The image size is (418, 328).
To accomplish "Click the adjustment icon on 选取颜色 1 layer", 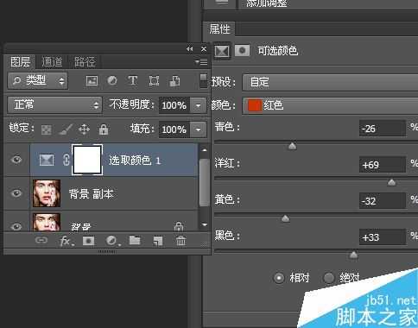I will pos(47,160).
